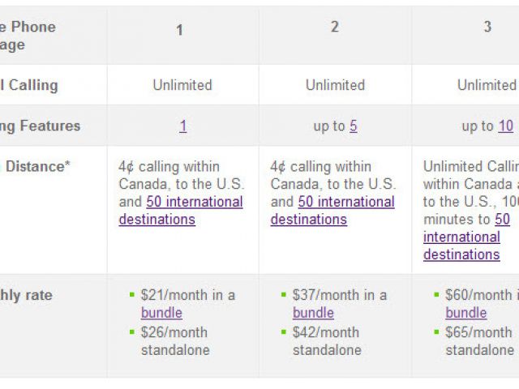Image resolution: width=519 pixels, height=389 pixels.
Task: Open the "5" calling features link
Action: (x=354, y=126)
